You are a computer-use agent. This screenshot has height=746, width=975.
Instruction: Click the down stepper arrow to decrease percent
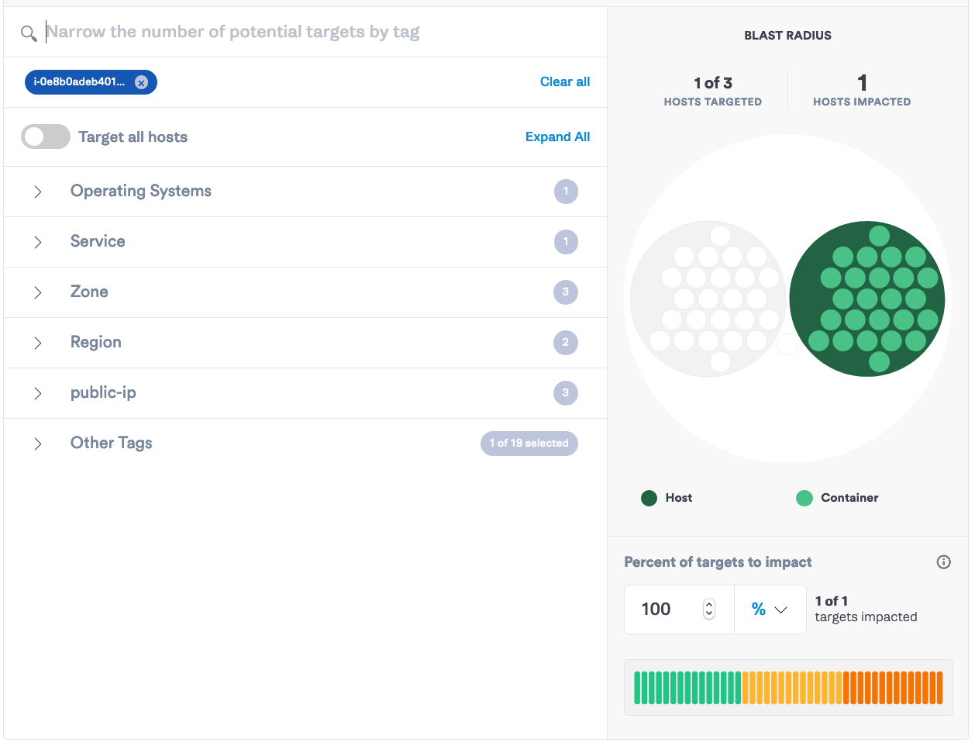708,613
